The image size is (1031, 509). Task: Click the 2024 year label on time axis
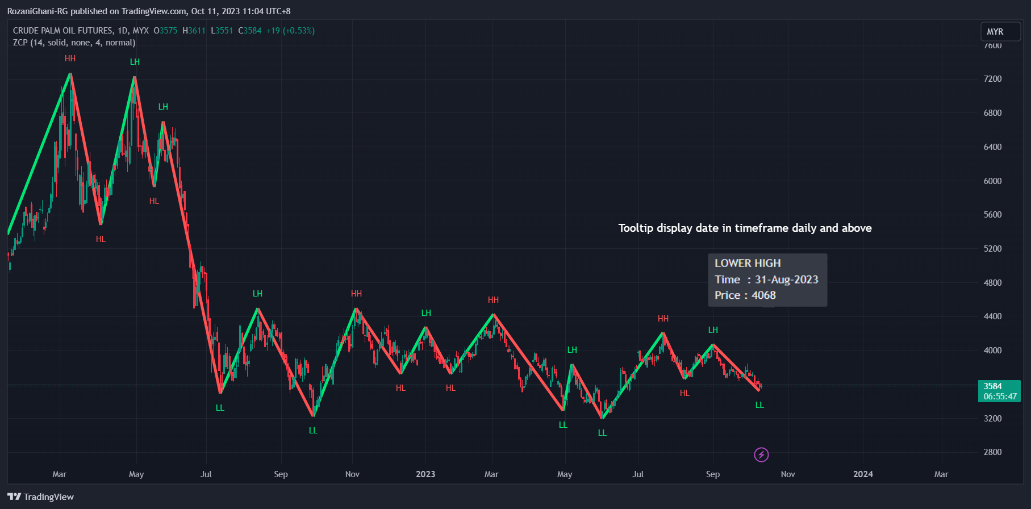863,474
